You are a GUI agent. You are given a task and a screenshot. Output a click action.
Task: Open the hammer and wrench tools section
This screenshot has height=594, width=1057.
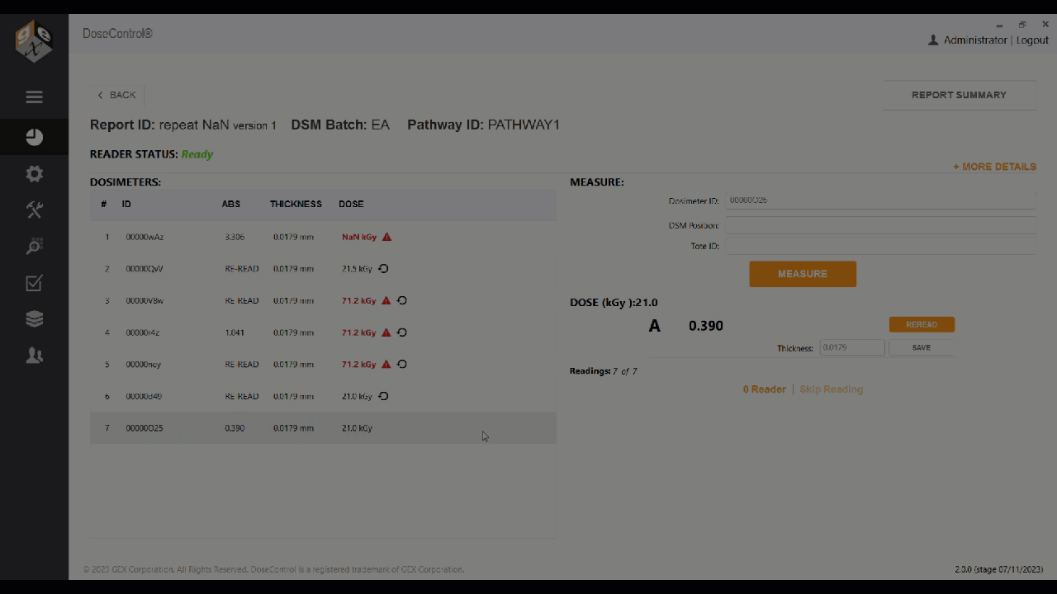34,210
